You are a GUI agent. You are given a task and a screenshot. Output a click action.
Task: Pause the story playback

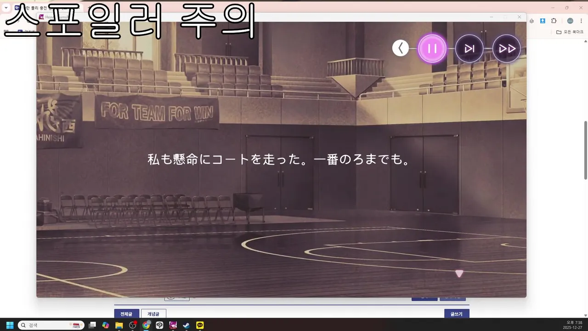pyautogui.click(x=432, y=48)
